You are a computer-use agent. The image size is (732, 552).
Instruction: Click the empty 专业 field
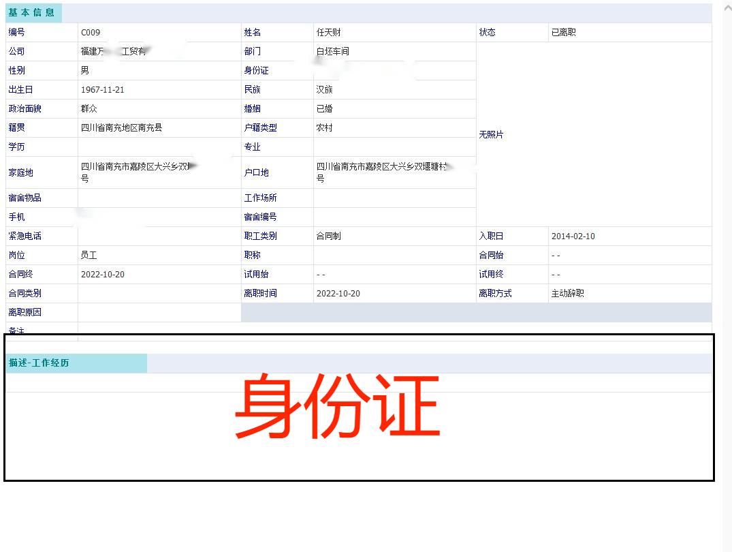pos(394,147)
